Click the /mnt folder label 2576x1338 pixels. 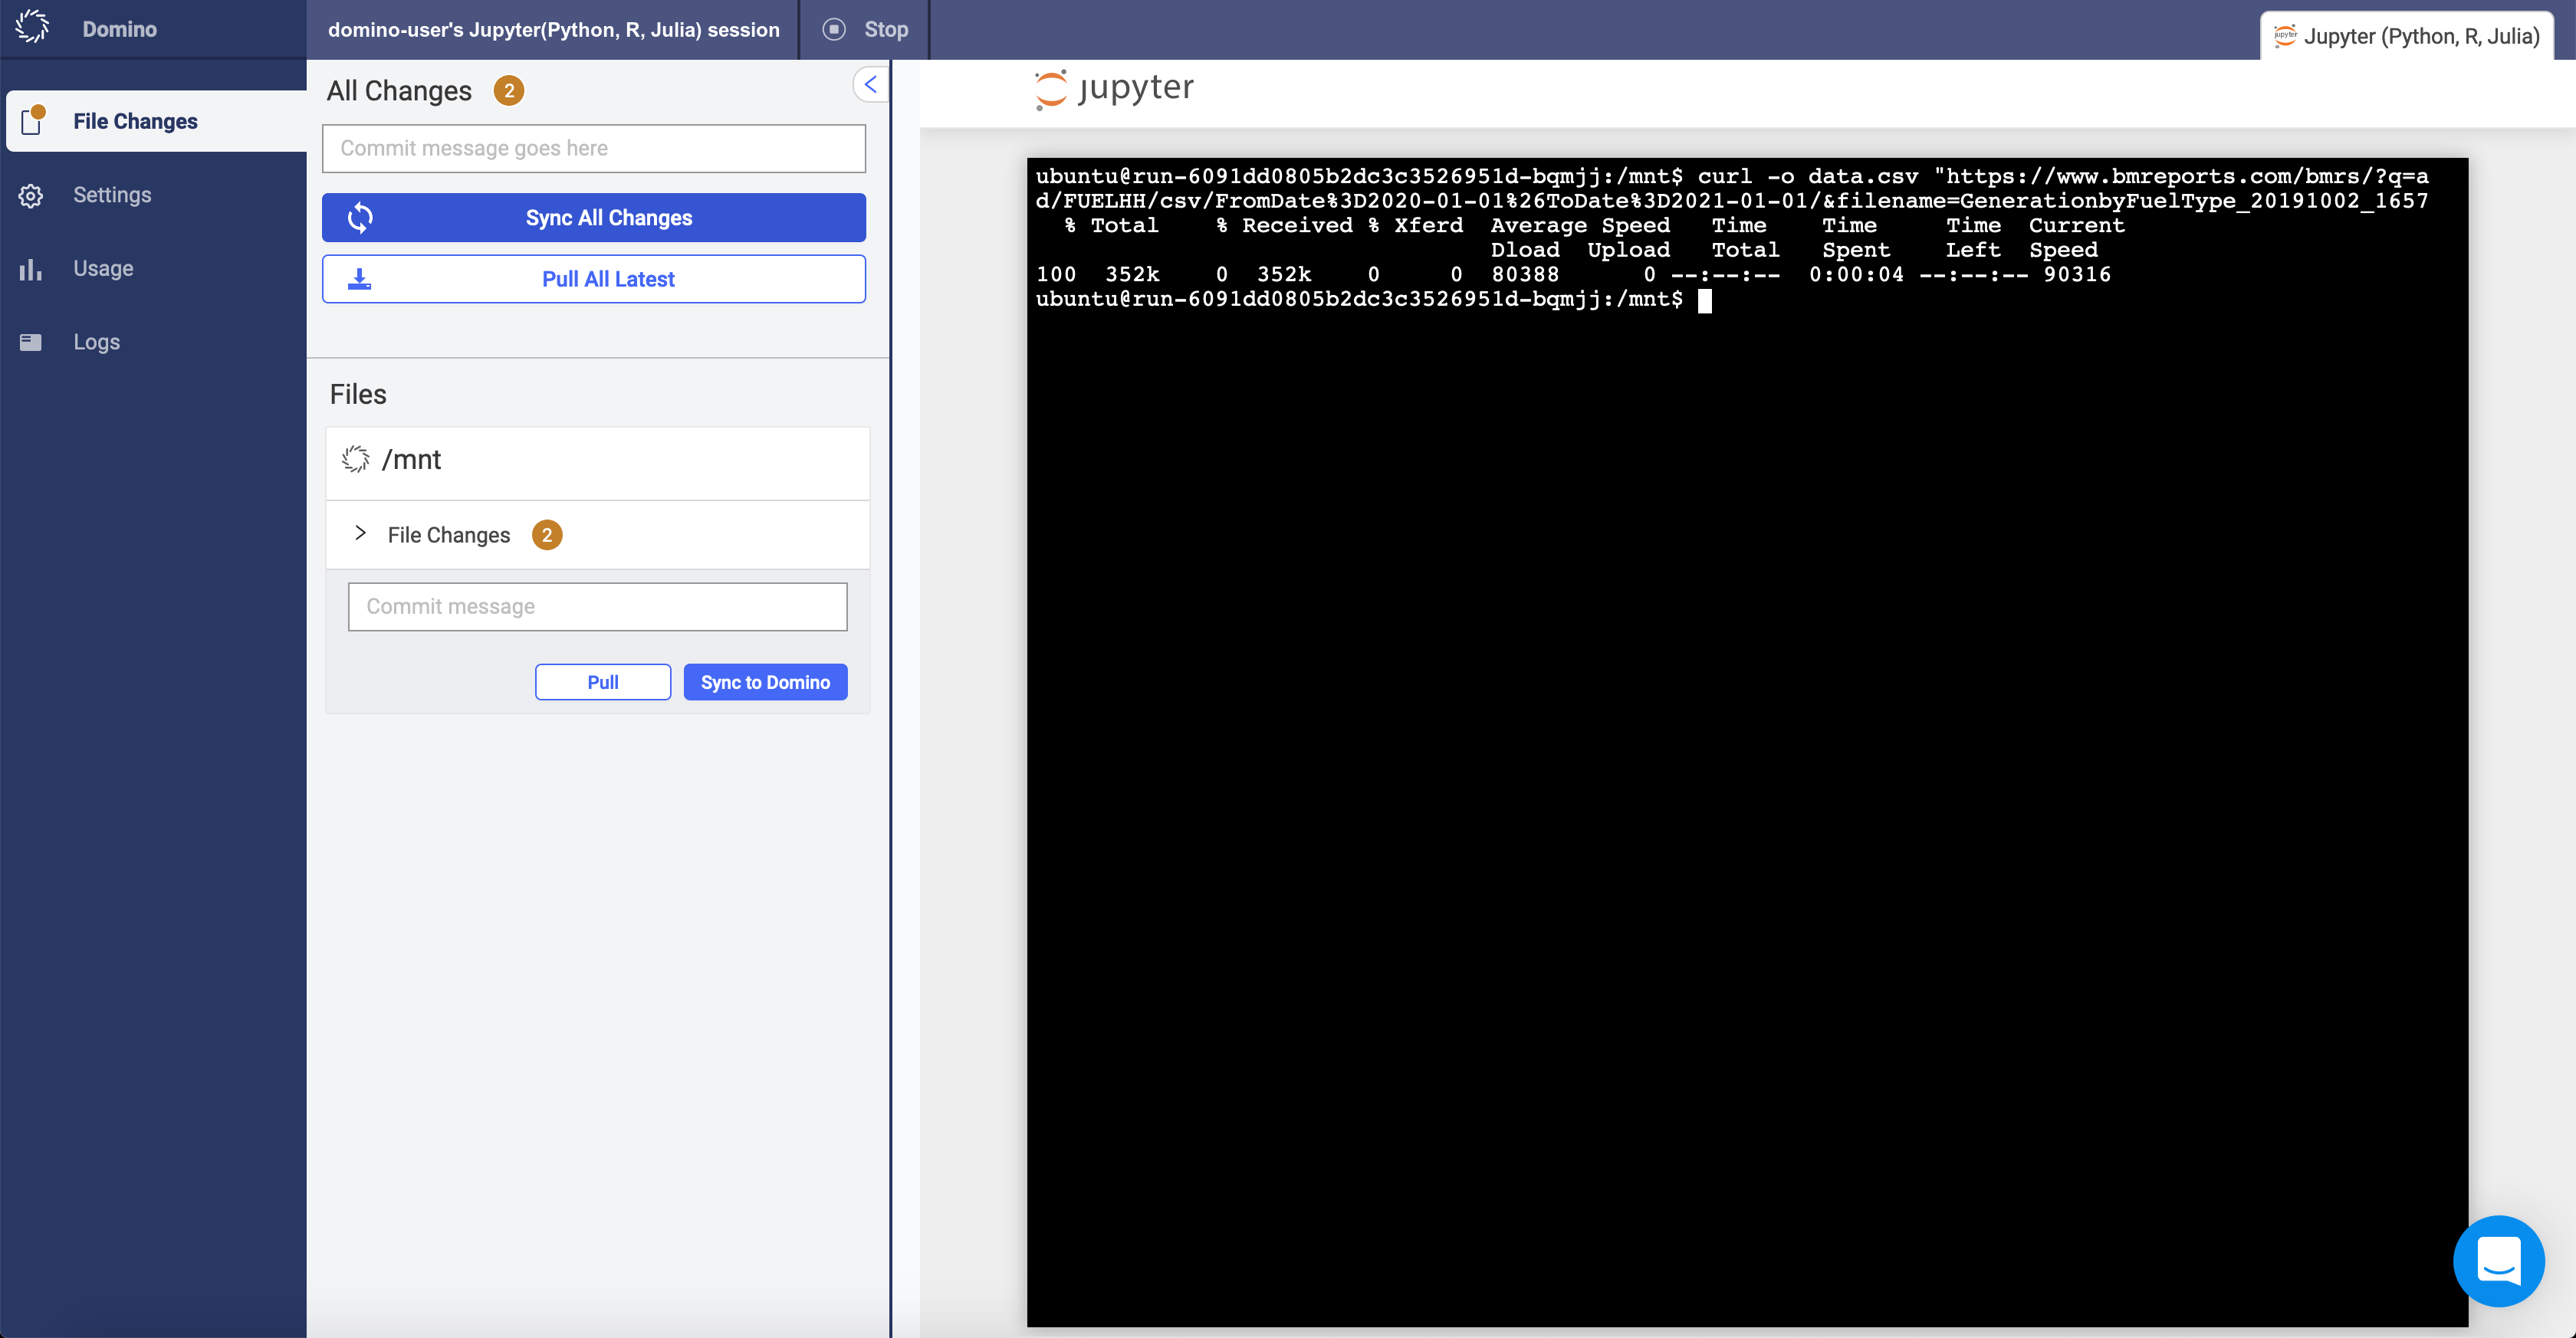(412, 460)
